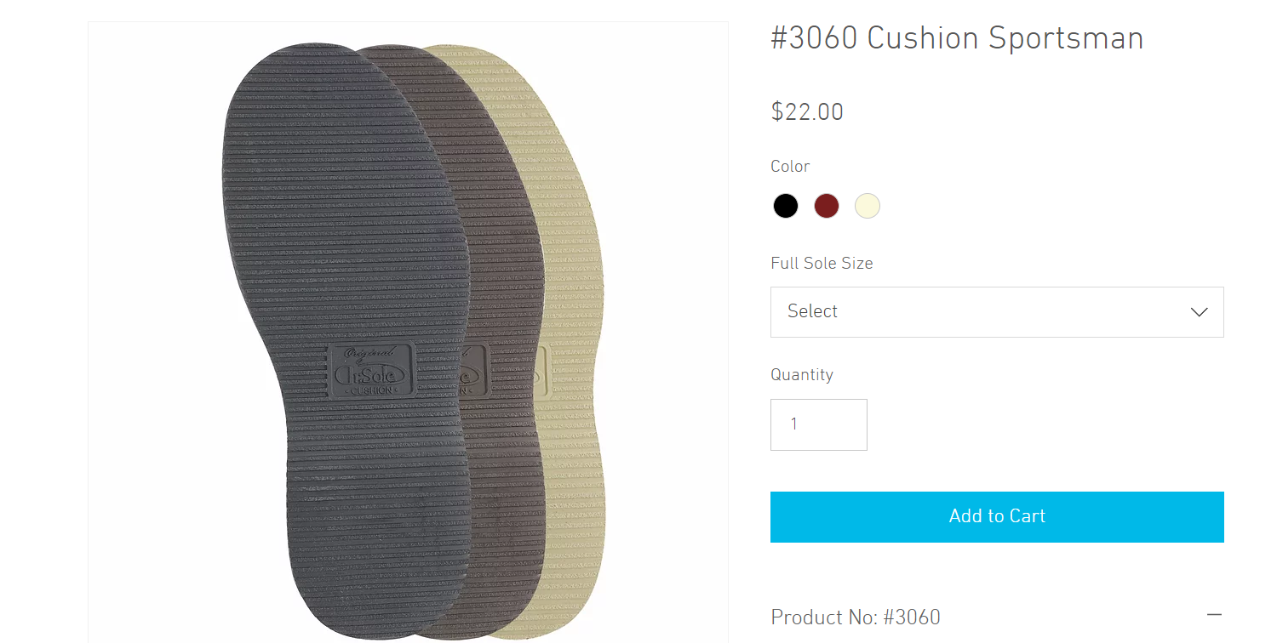Open the Full Sole Size dropdown

[x=997, y=312]
